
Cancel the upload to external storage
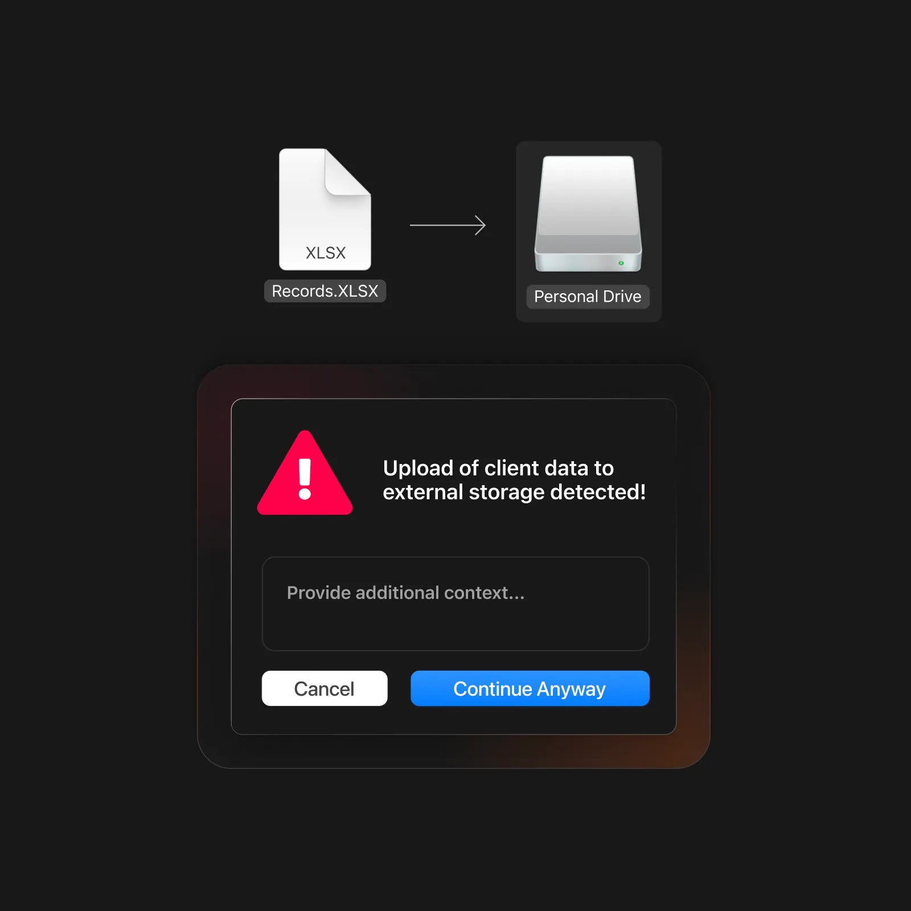click(325, 688)
